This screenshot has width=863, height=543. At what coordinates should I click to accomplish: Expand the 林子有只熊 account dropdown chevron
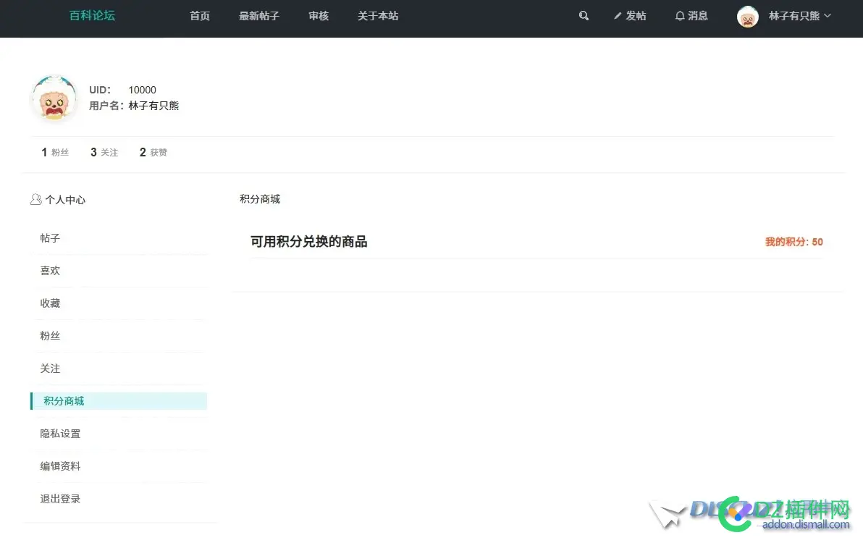click(828, 16)
